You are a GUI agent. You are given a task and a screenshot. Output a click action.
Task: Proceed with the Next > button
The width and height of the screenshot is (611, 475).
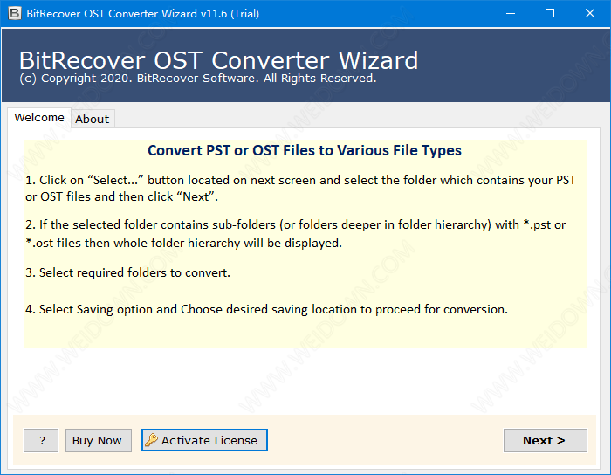545,441
